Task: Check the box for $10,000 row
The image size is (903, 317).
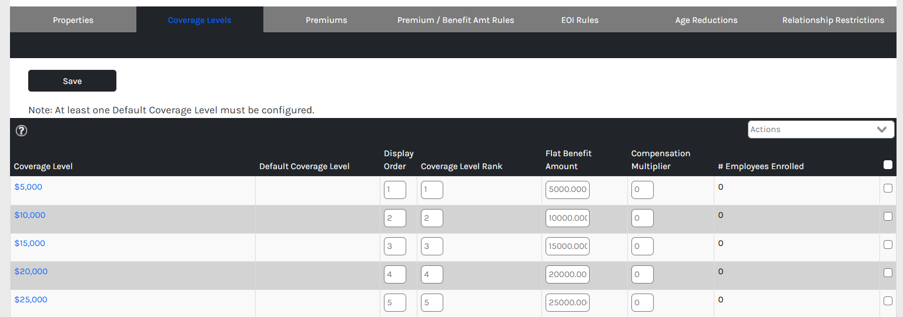Action: click(888, 217)
